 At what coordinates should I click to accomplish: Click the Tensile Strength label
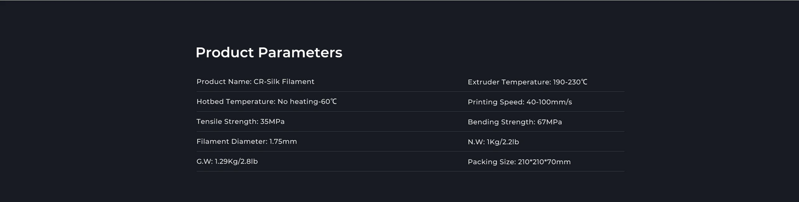(227, 122)
